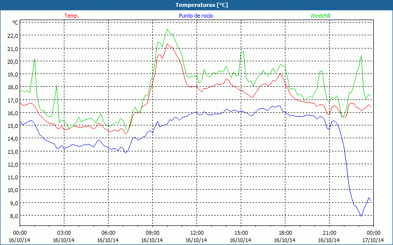
Task: Select the green Windchill legend label
Action: [320, 16]
